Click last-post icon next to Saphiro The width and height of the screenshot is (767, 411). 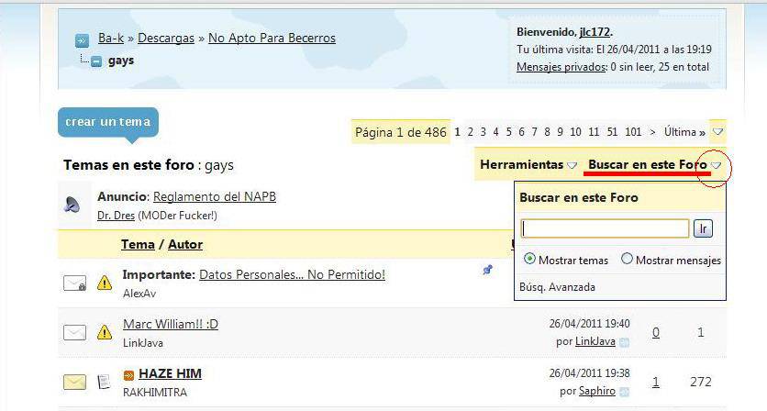(624, 392)
